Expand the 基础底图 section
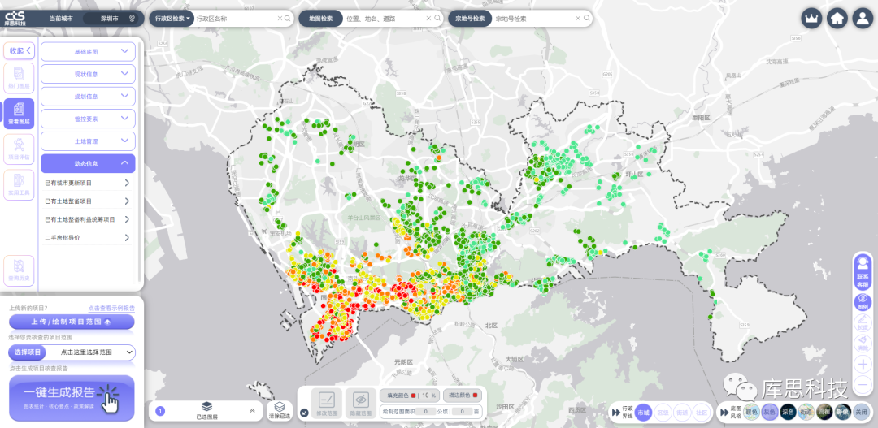The width and height of the screenshot is (878, 428). click(88, 51)
